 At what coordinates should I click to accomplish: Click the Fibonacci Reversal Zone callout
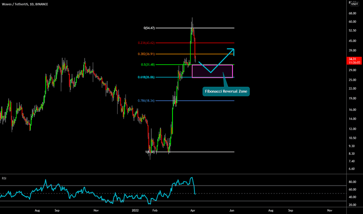coord(226,91)
